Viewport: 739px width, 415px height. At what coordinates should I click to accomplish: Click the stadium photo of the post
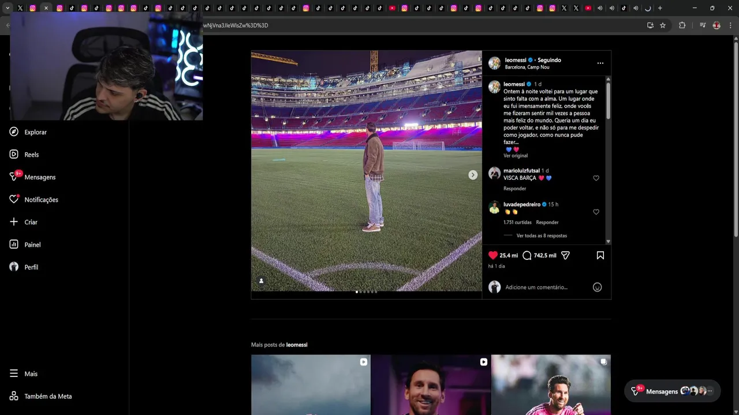point(366,171)
